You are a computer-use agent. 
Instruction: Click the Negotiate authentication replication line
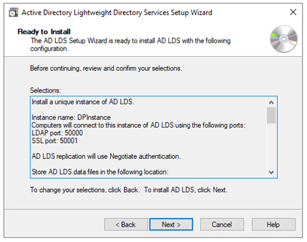[x=106, y=156]
